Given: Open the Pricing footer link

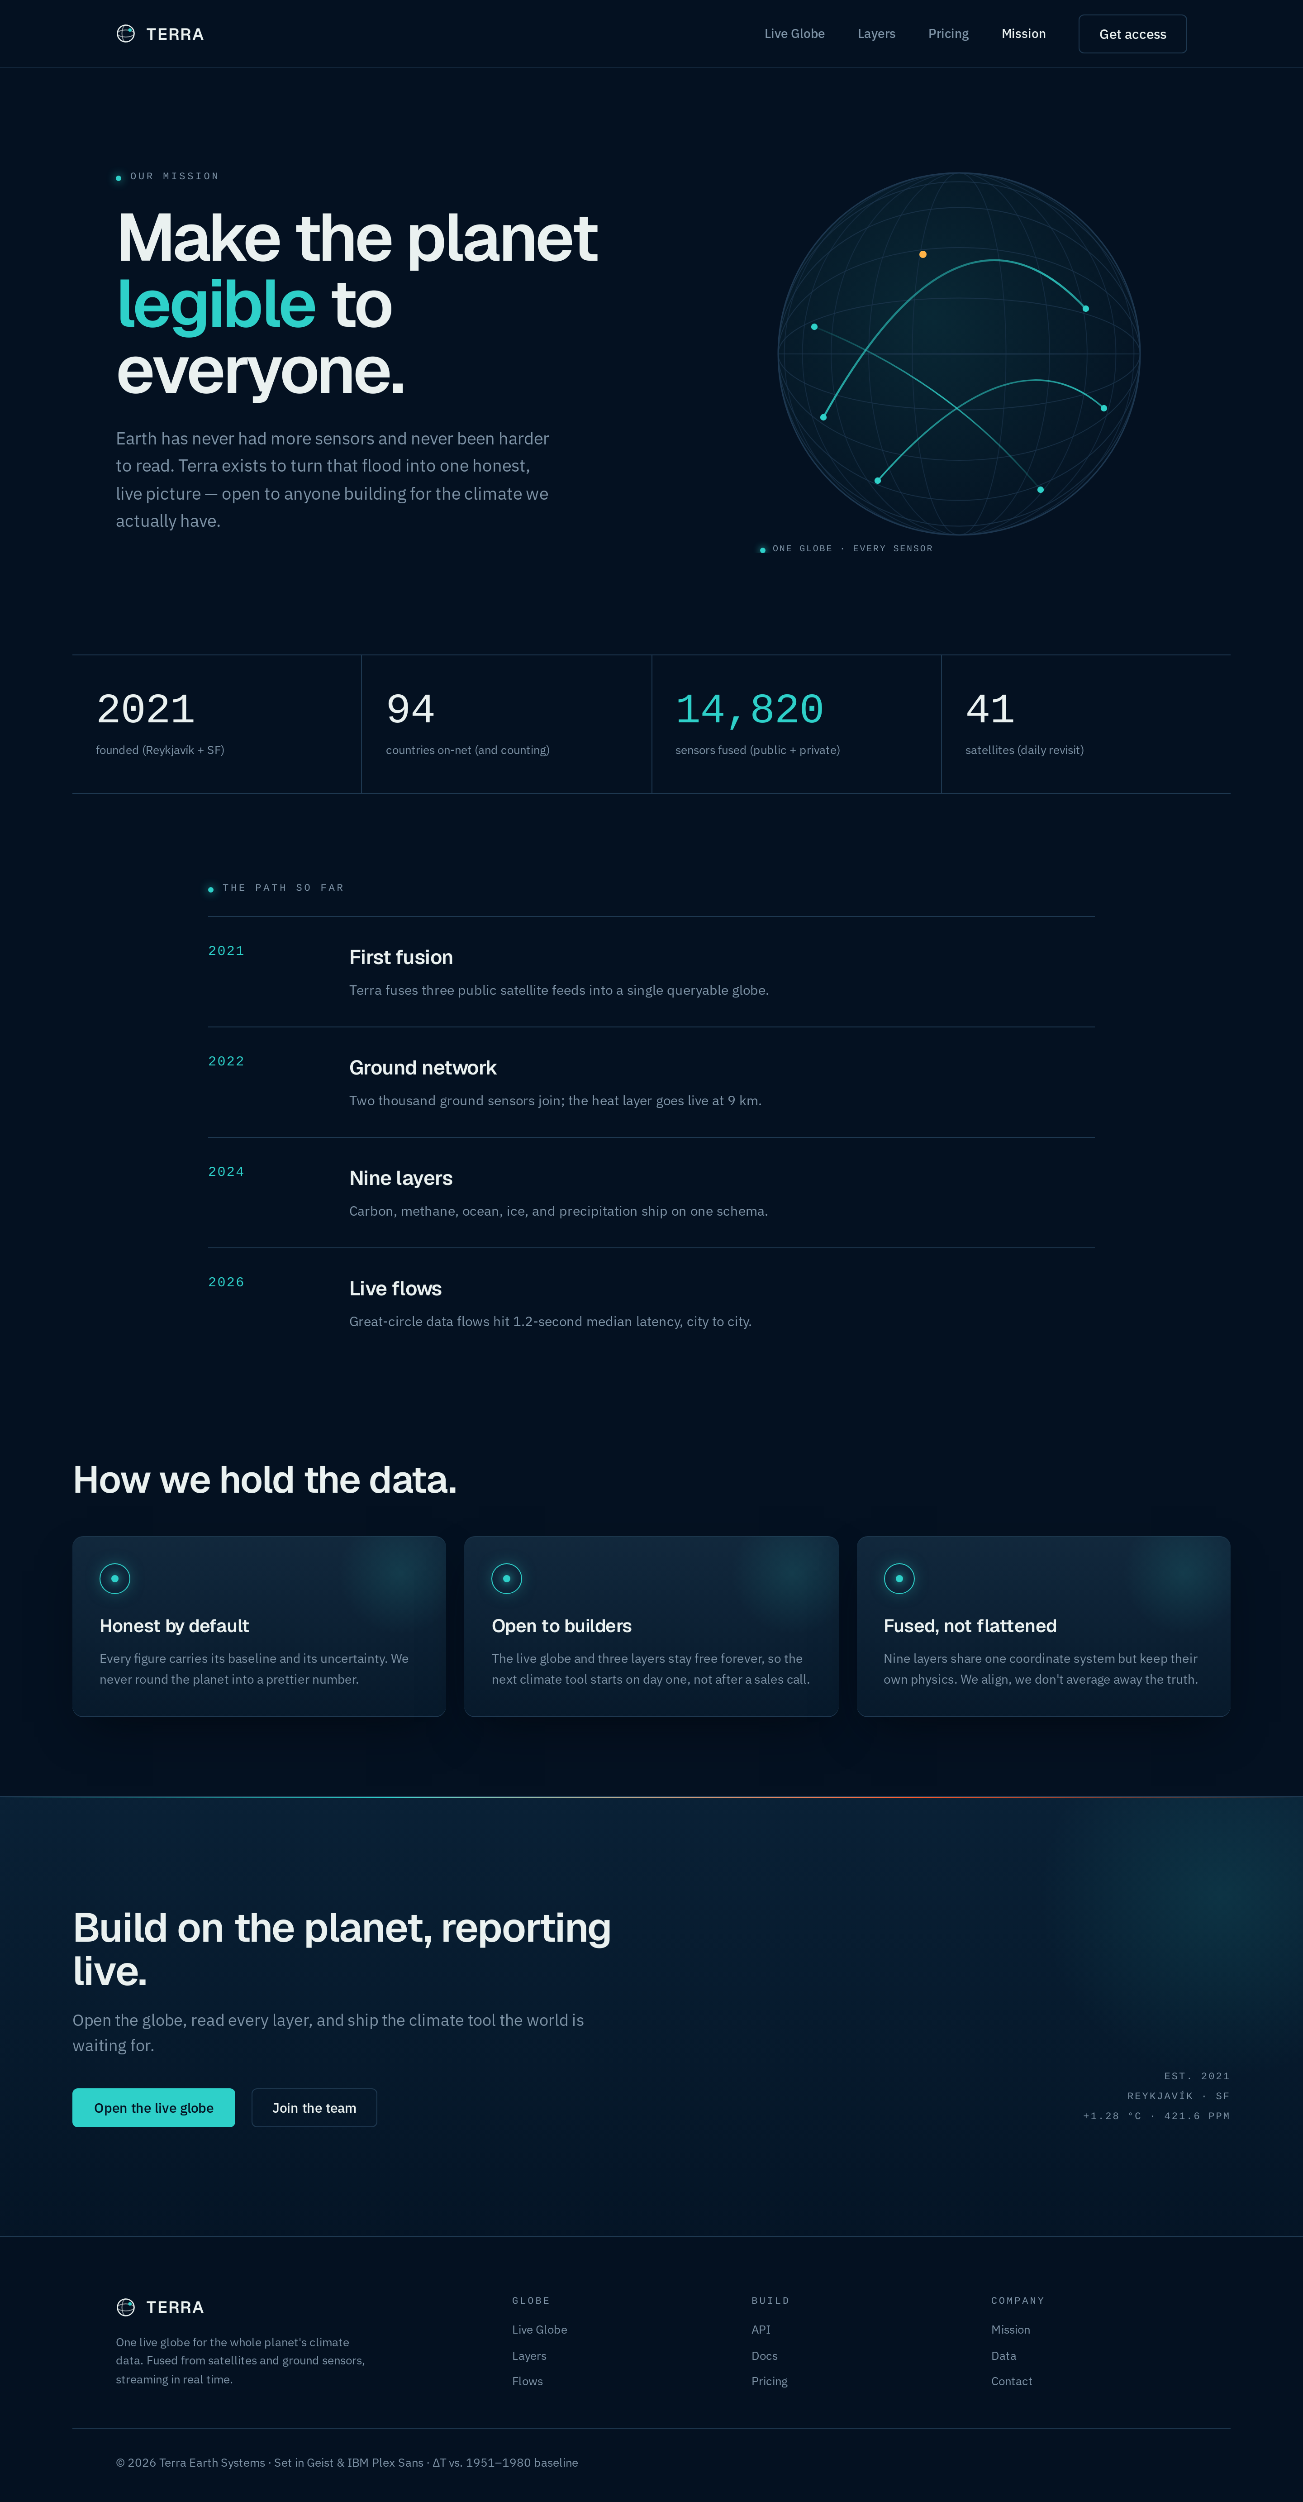Looking at the screenshot, I should click(769, 2381).
